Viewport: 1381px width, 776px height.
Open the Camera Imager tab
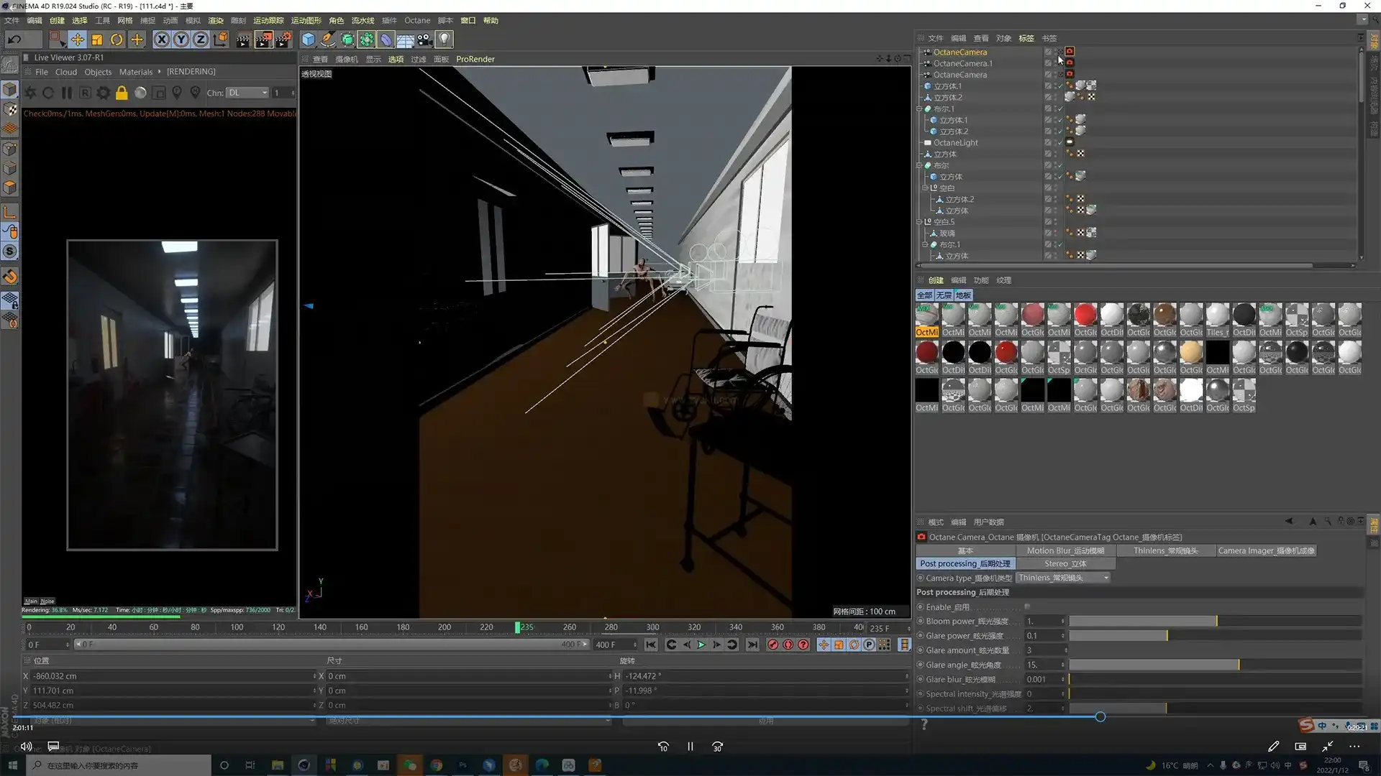click(1266, 551)
